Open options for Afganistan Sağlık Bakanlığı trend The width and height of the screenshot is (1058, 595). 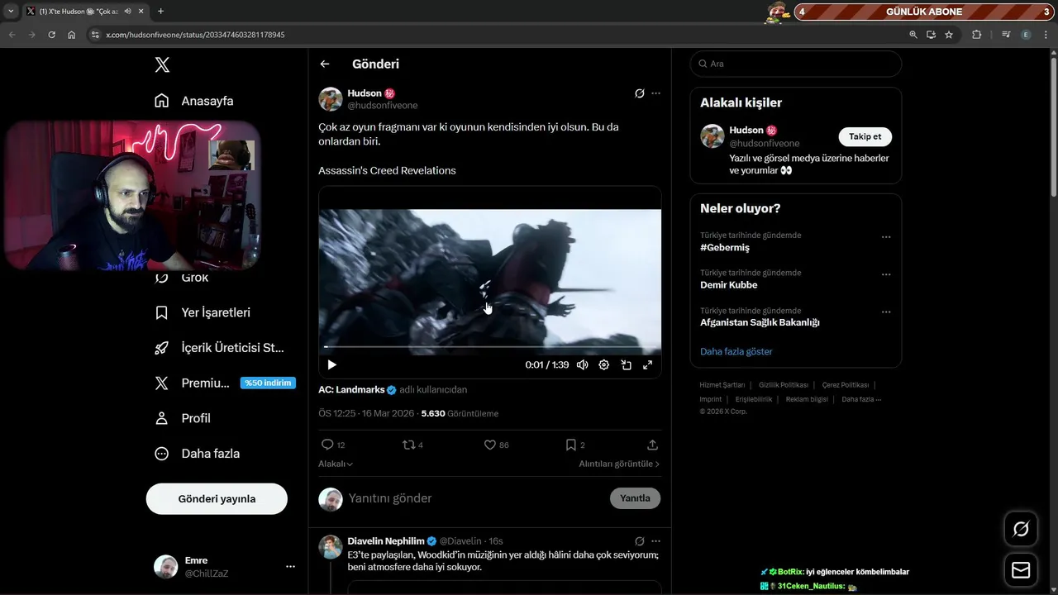point(886,312)
